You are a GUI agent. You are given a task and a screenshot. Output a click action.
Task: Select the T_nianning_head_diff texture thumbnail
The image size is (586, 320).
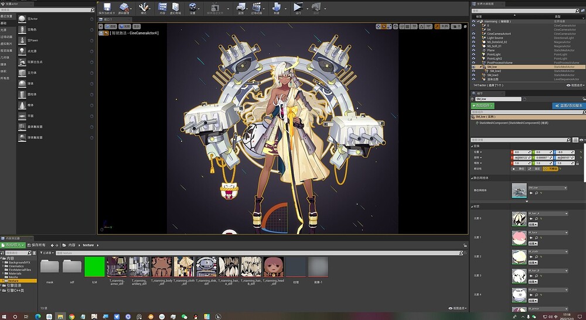pyautogui.click(x=274, y=267)
